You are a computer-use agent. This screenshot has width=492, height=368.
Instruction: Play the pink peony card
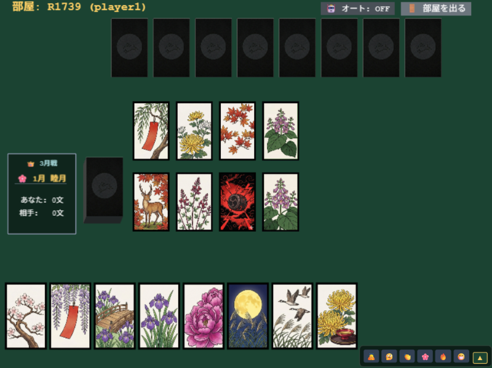(204, 316)
